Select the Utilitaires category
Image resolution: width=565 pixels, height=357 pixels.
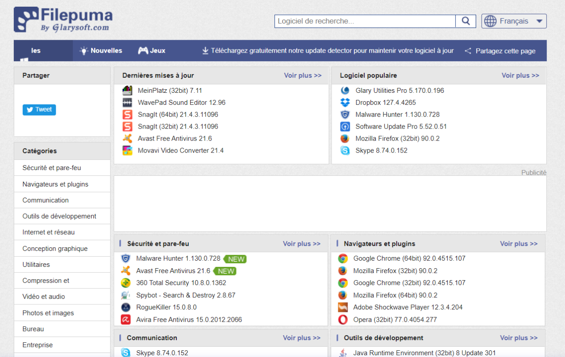click(62, 265)
